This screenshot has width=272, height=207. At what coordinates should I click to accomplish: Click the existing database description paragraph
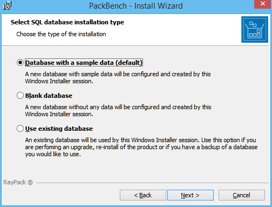point(141,147)
